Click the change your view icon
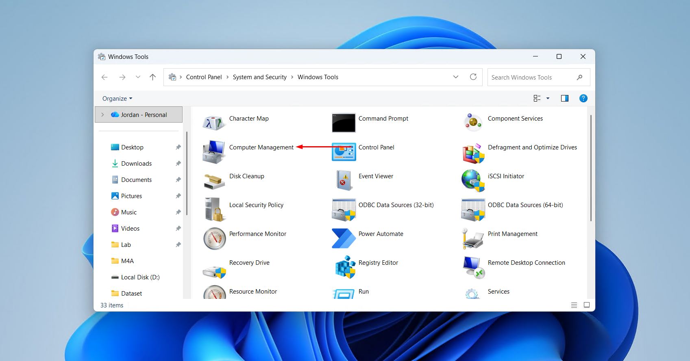The image size is (690, 361). (537, 98)
